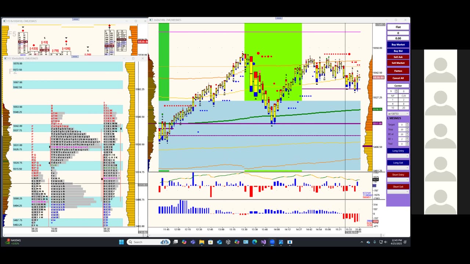
Task: Open the dropdown under Long Entry
Action: pos(398,156)
